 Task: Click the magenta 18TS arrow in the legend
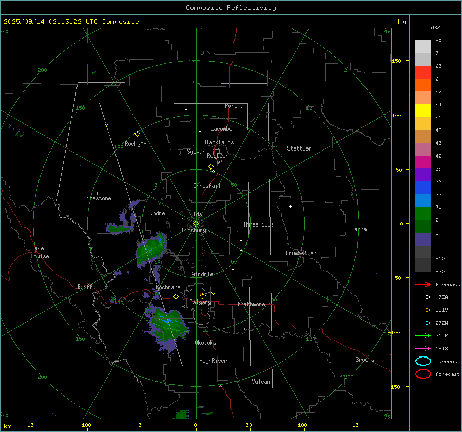[x=423, y=349]
